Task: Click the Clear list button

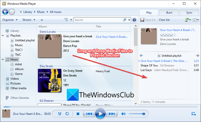Action: 164,20
